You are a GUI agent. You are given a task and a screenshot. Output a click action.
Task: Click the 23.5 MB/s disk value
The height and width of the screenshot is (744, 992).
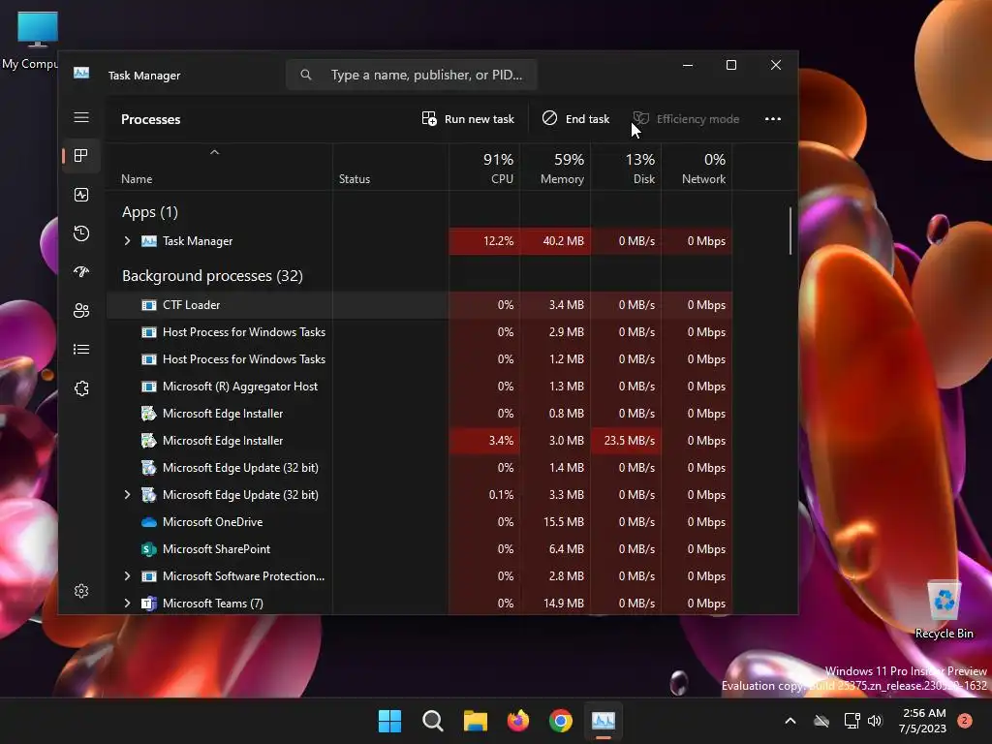(629, 441)
